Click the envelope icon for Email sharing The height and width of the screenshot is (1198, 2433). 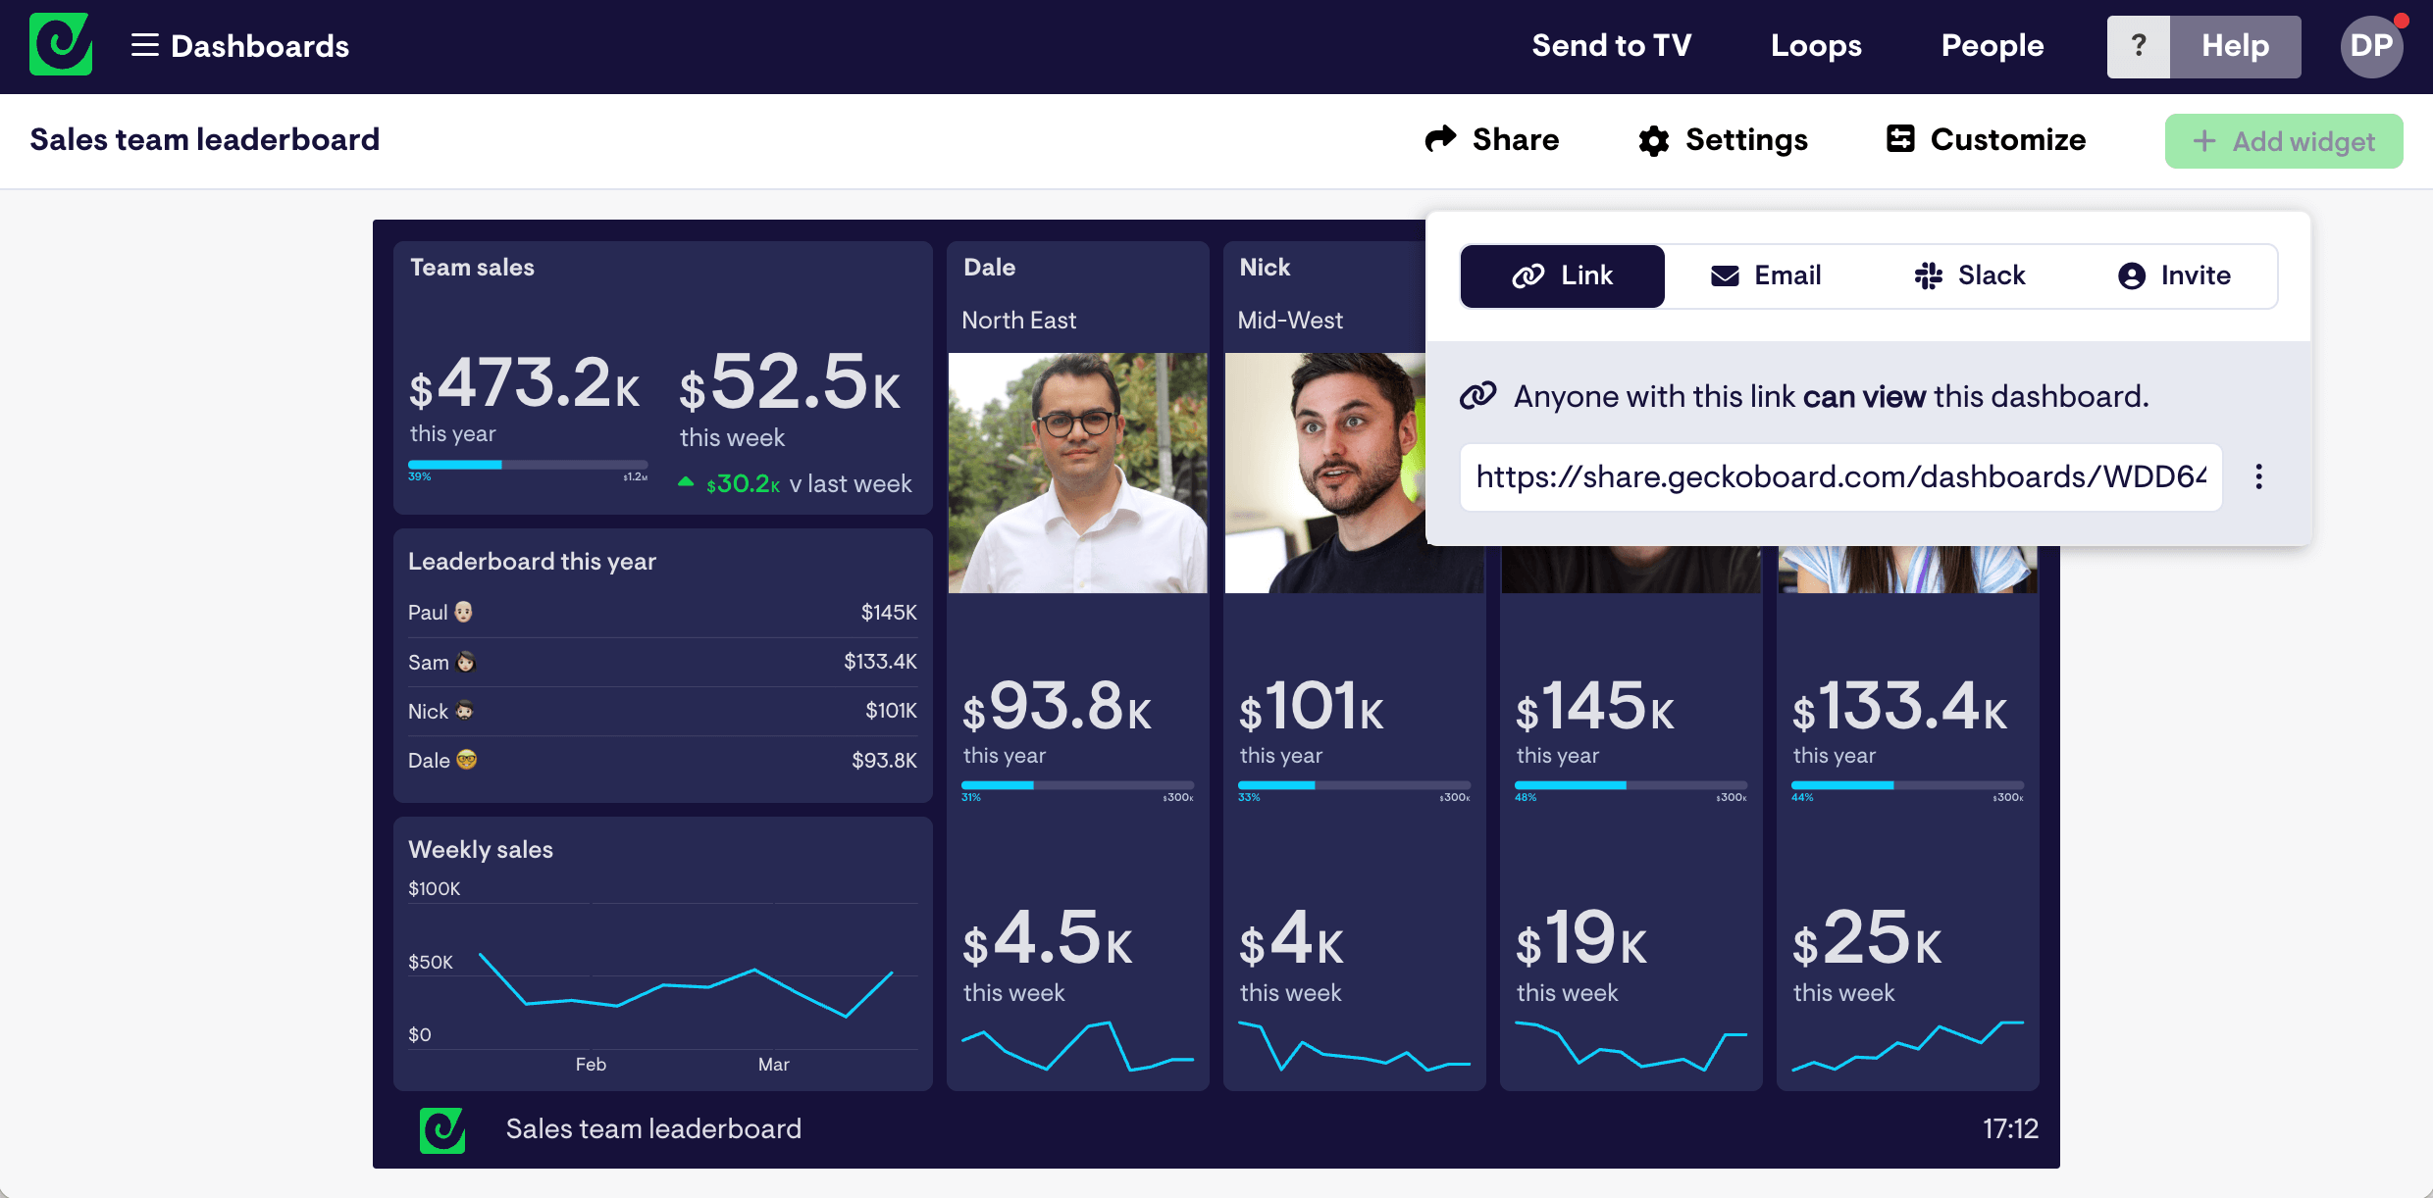coord(1725,275)
